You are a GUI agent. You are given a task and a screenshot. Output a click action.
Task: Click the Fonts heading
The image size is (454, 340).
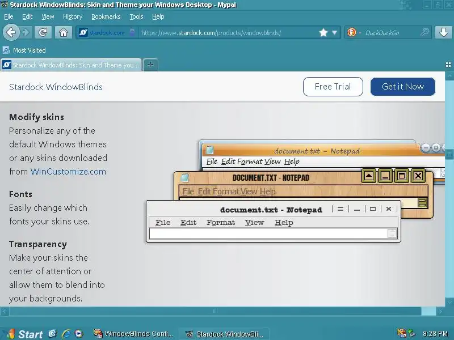pos(20,194)
